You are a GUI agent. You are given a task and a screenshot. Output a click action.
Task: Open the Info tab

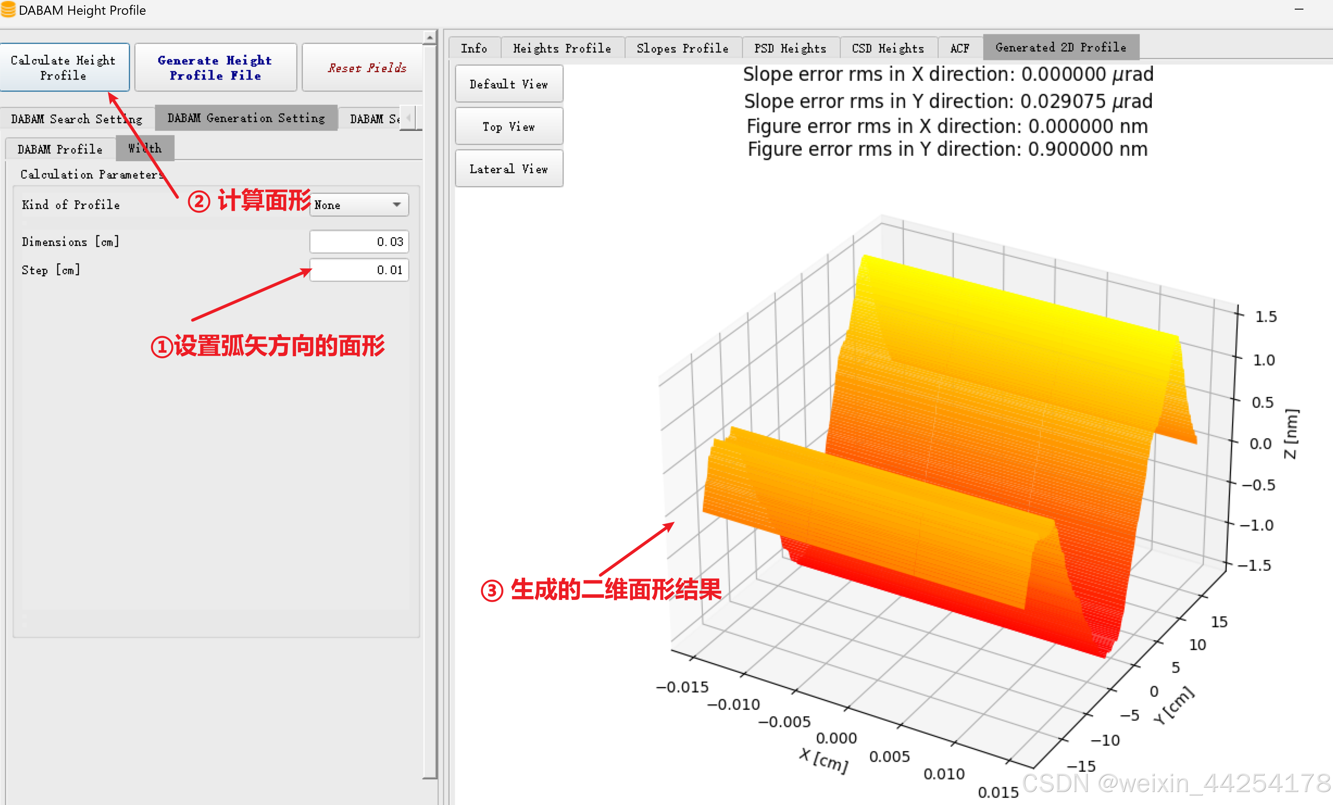[473, 48]
